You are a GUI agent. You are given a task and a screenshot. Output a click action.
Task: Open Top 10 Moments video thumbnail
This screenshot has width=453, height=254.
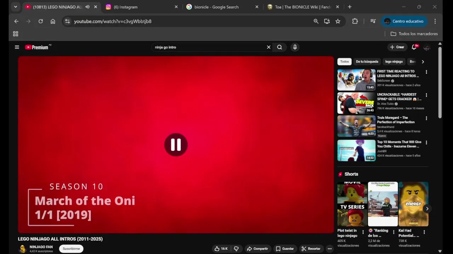click(x=356, y=151)
